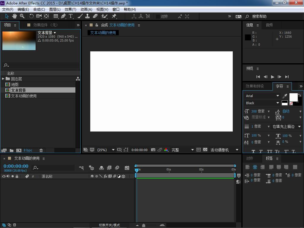Step to next frame in preview panel
The width and height of the screenshot is (304, 228).
[x=279, y=77]
